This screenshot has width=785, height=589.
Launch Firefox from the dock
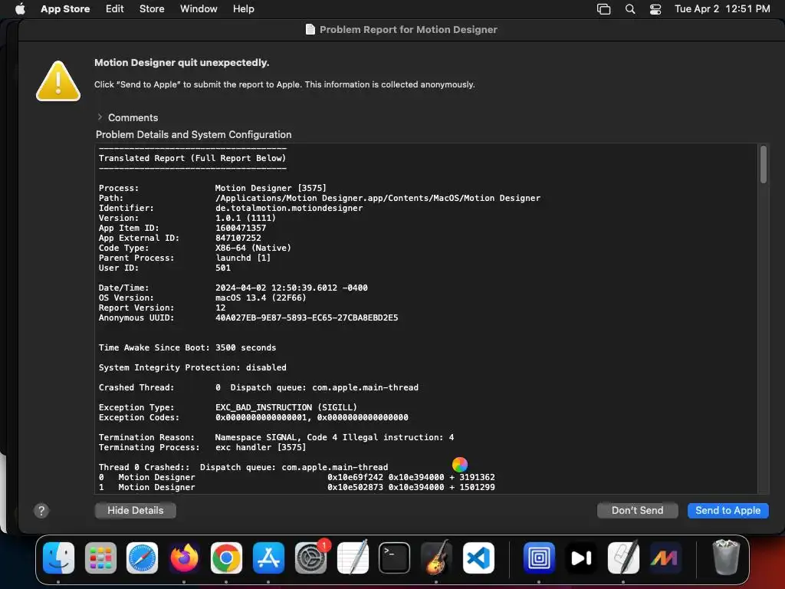pos(184,558)
